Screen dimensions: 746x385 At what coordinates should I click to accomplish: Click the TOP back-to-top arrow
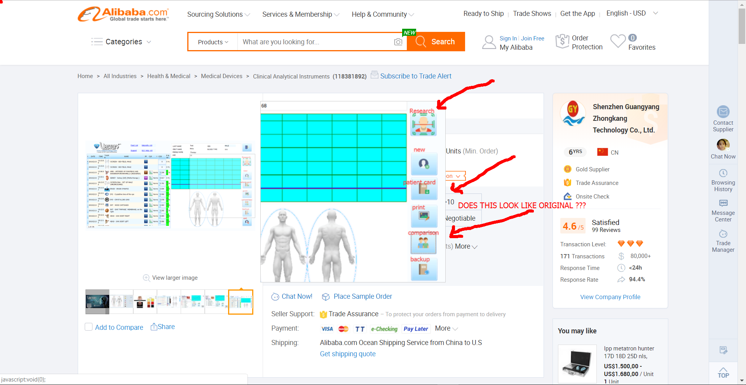pos(723,372)
